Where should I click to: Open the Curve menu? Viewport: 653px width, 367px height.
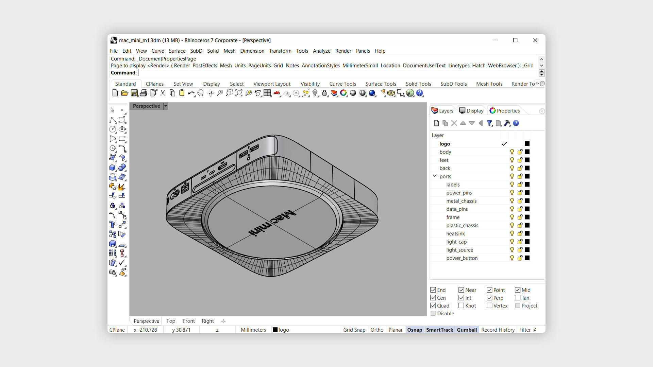(157, 51)
